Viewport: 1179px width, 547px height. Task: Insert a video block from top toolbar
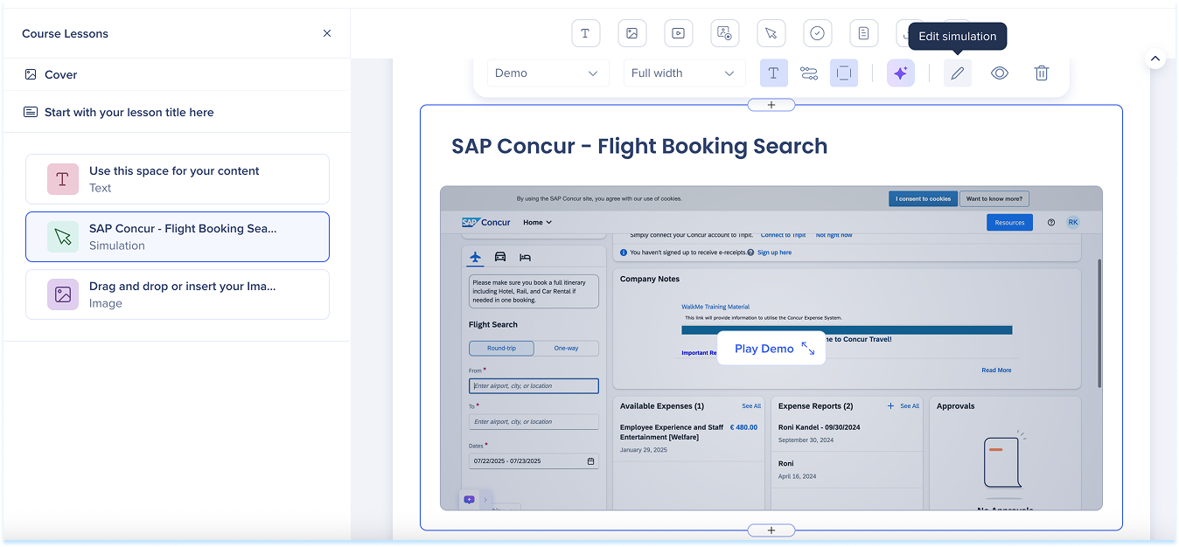tap(678, 33)
